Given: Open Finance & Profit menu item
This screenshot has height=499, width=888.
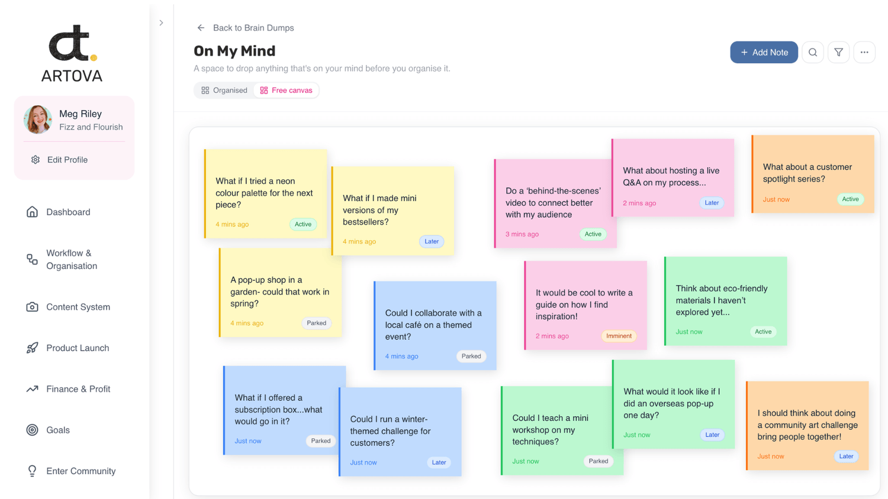Looking at the screenshot, I should click(78, 389).
